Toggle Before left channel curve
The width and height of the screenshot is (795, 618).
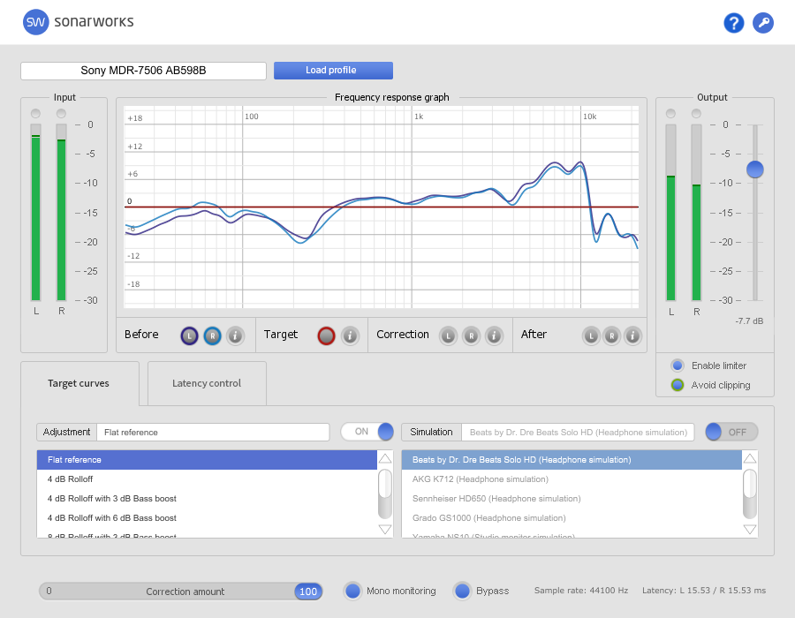click(189, 335)
